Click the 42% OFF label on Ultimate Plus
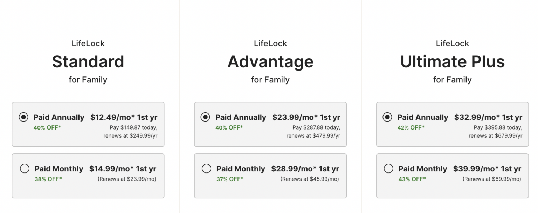Screen dimensions: 538x213 (x=411, y=127)
